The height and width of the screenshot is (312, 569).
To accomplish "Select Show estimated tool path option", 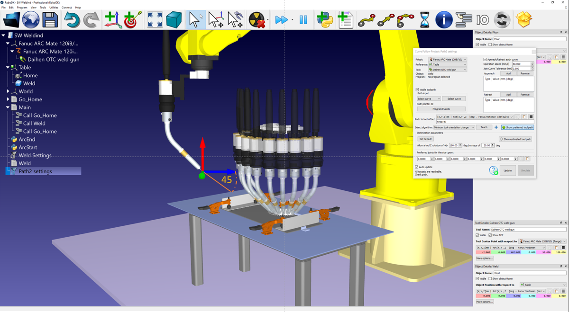I will tap(515, 139).
